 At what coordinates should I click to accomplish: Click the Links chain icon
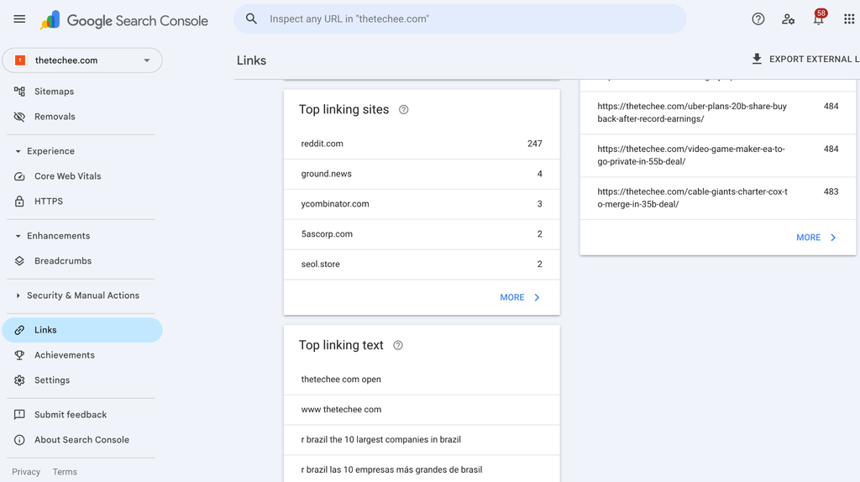19,330
